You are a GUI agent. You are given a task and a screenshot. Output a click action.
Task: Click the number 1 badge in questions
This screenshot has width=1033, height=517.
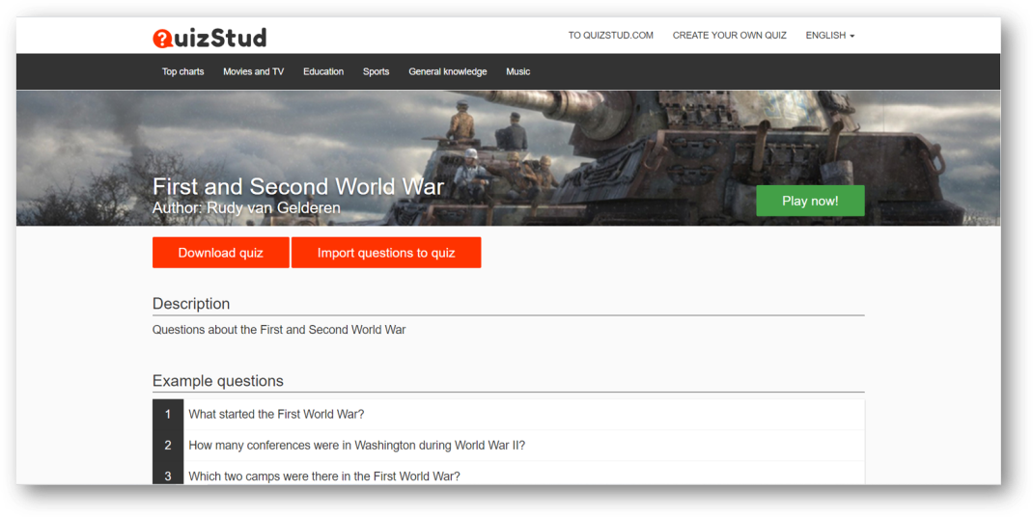pos(168,415)
